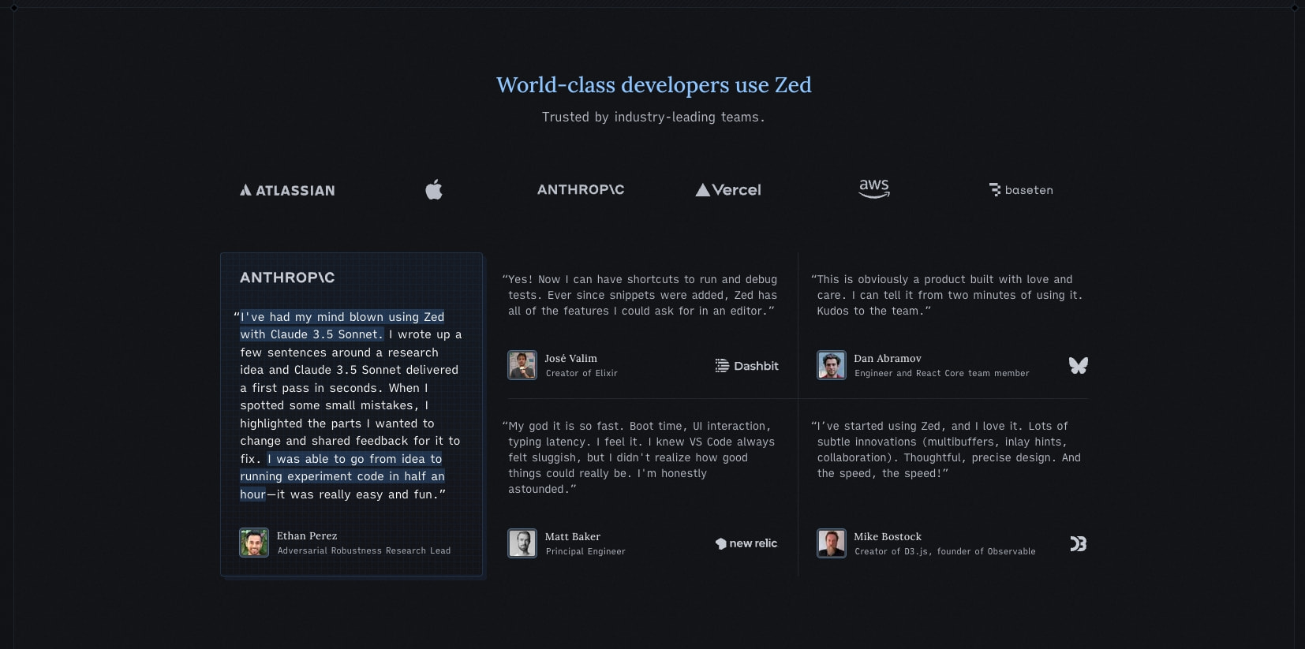The image size is (1305, 649).
Task: Click the 'Creator of Elixir' caption
Action: (x=581, y=373)
